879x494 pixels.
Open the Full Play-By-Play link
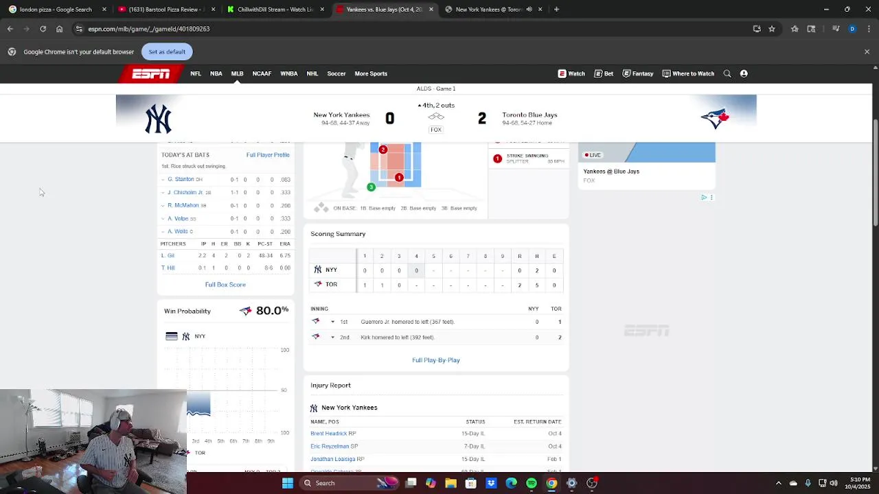point(436,360)
